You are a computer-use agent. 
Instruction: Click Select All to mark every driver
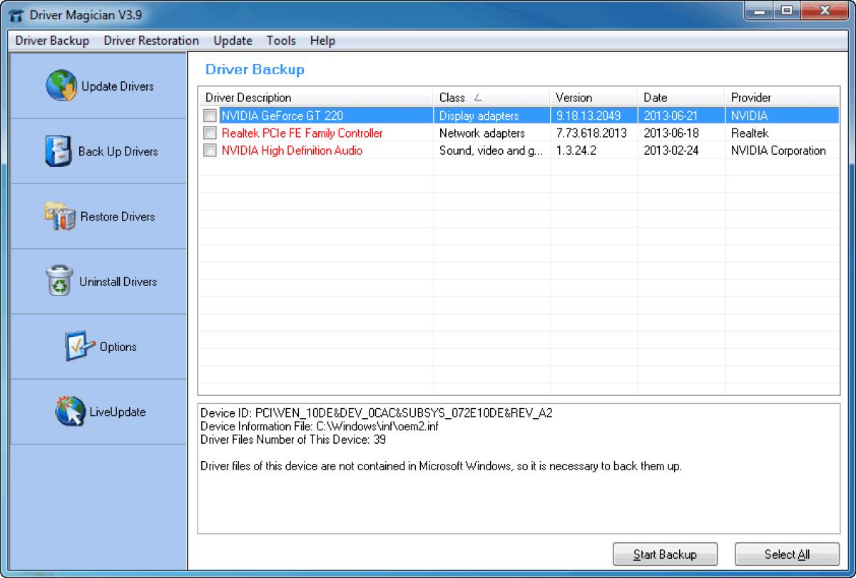[x=787, y=554]
